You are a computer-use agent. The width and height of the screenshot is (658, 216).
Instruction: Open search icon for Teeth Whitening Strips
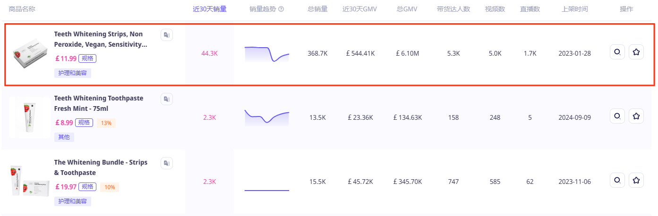617,52
